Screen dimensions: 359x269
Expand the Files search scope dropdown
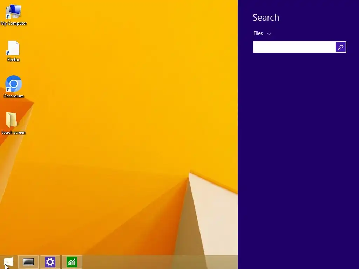point(262,33)
